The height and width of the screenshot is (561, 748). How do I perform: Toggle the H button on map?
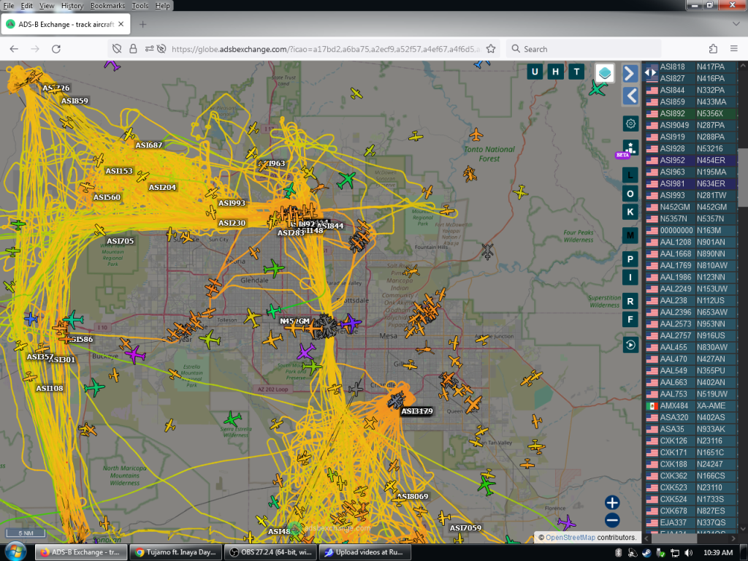pyautogui.click(x=555, y=72)
